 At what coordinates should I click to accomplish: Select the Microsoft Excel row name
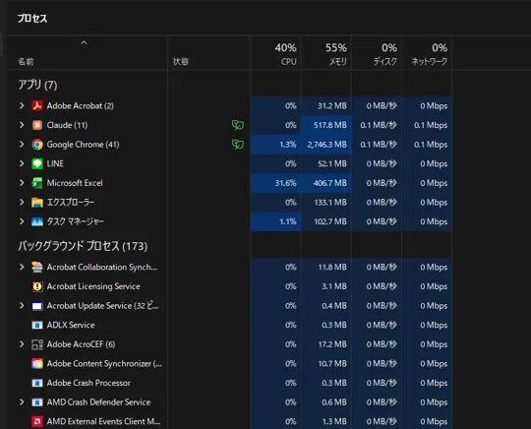tap(75, 183)
